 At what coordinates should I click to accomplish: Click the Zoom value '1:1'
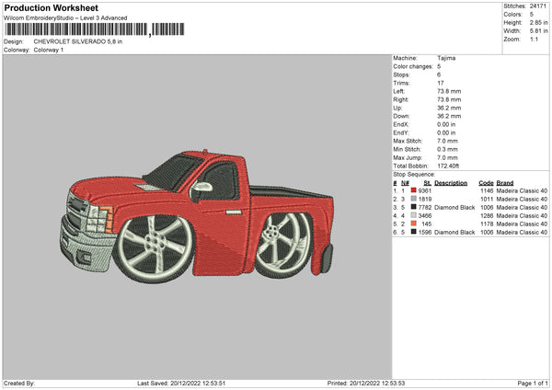click(534, 40)
